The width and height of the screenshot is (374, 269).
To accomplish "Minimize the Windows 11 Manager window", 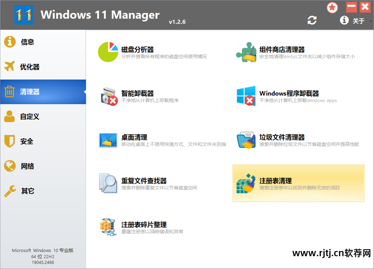I will 351,7.
